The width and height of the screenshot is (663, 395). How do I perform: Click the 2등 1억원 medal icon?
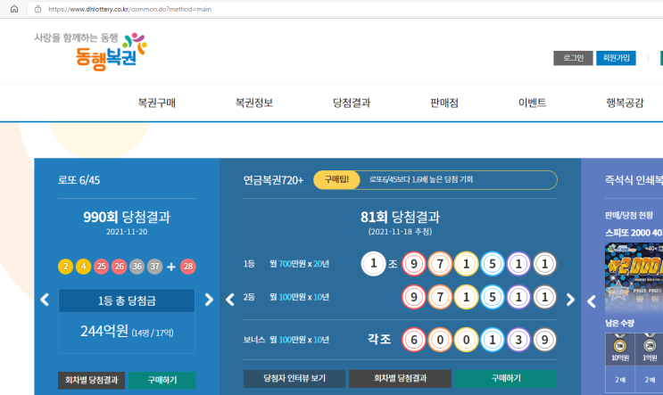tap(650, 346)
